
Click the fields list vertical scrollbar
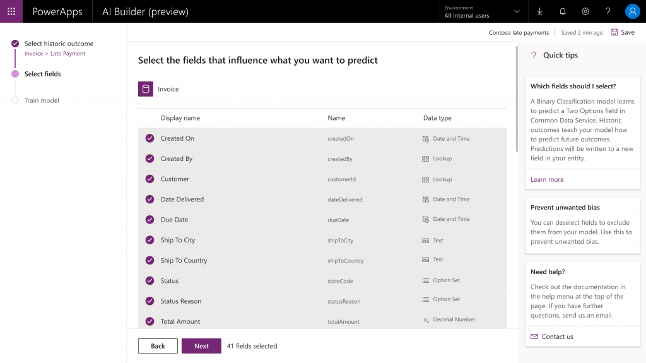(x=517, y=101)
